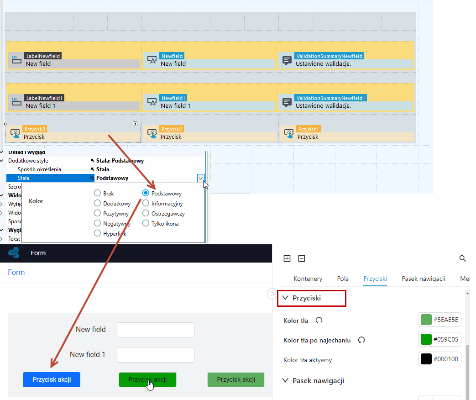Click the Form app logo icon

pos(14,253)
